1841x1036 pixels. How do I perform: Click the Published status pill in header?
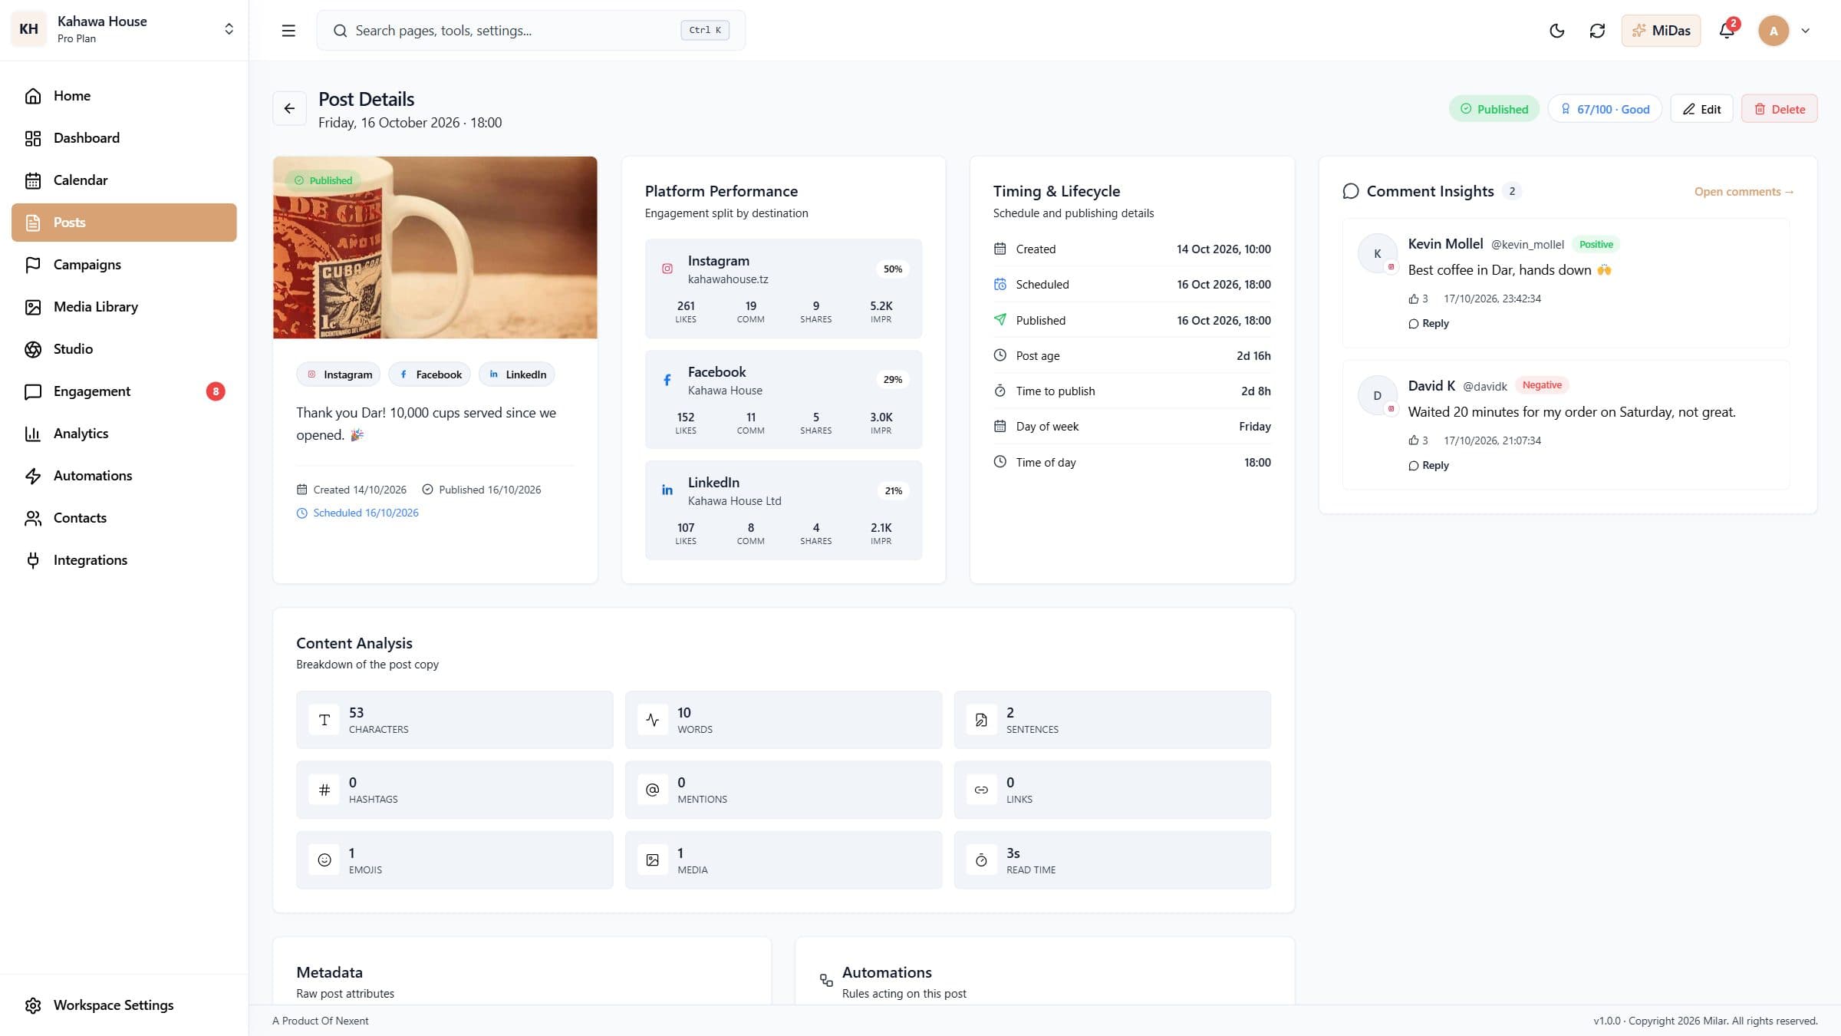1494,109
